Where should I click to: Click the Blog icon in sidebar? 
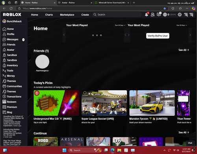point(4,112)
